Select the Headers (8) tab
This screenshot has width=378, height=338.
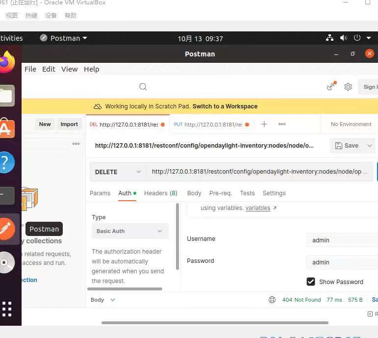160,193
